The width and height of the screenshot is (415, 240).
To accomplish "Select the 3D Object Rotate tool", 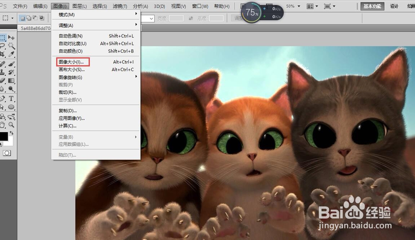I will pos(2,117).
